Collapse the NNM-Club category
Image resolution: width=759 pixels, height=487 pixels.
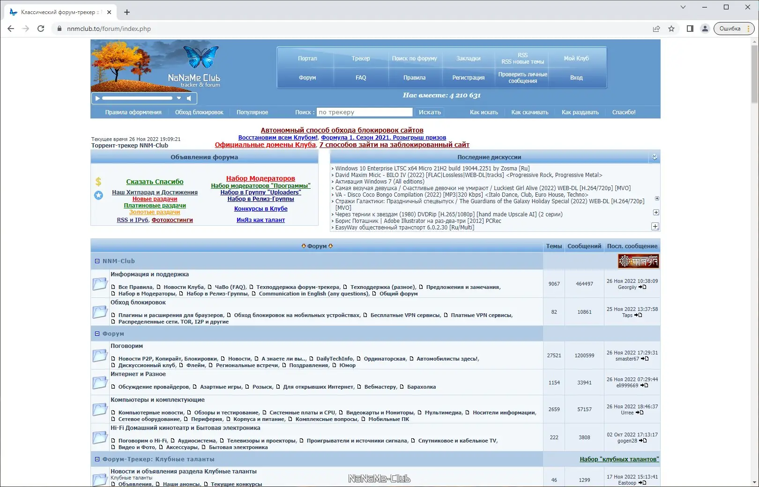pos(97,261)
